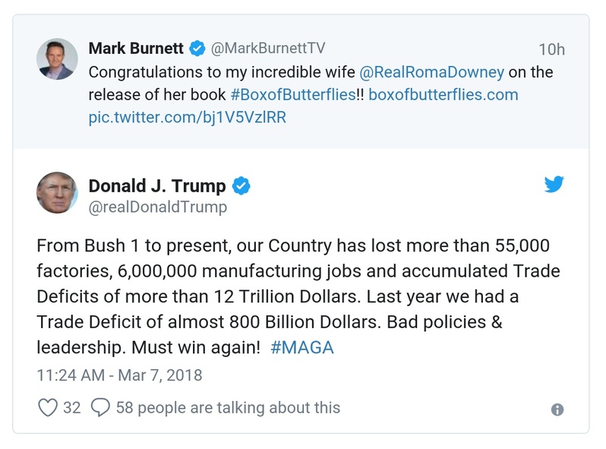Open Mark Burnett's profile photo
Screen dimensions: 606x449
pyautogui.click(x=57, y=59)
